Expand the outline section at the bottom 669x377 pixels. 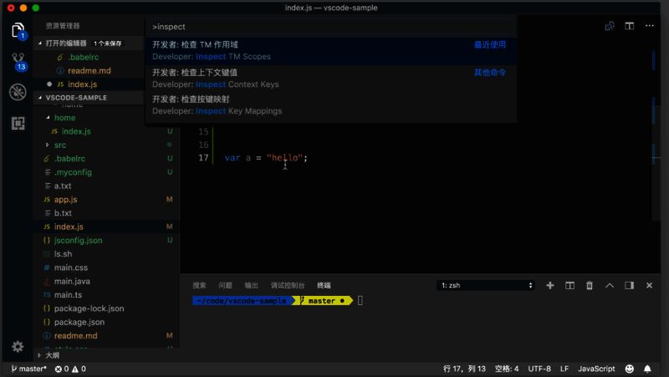[53, 355]
